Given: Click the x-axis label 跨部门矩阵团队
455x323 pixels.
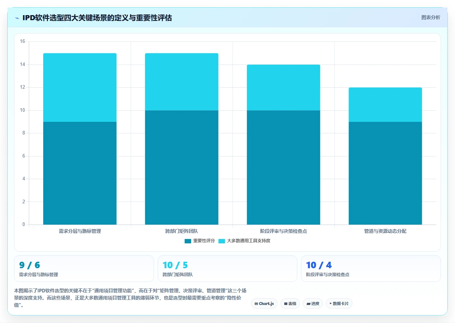Looking at the screenshot, I should (x=181, y=231).
